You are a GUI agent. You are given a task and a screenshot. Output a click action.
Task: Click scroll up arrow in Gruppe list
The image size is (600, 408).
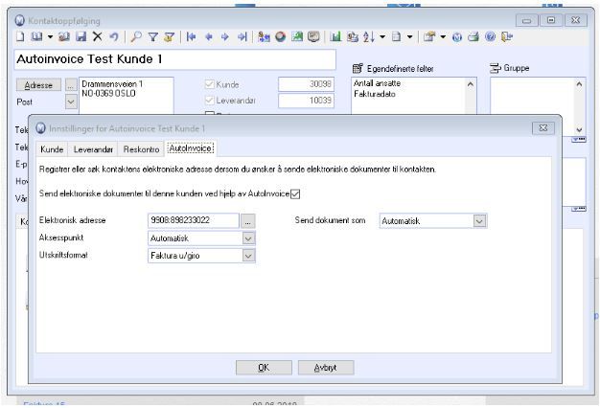tap(579, 83)
